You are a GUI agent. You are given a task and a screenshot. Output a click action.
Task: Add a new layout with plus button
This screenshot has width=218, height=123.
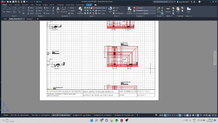[x=137, y=115]
